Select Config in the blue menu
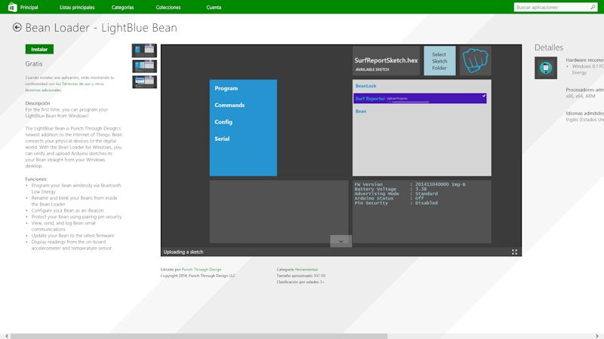 tap(223, 122)
